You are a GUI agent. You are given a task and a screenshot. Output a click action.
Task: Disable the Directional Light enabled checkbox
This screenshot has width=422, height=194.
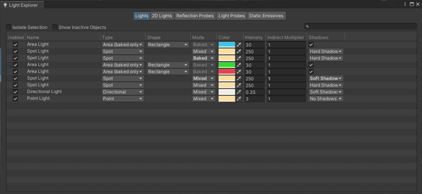pos(15,92)
